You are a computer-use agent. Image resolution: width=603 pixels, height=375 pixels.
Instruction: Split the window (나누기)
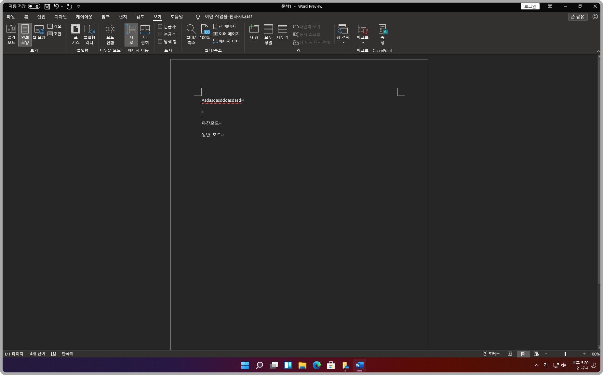click(283, 32)
